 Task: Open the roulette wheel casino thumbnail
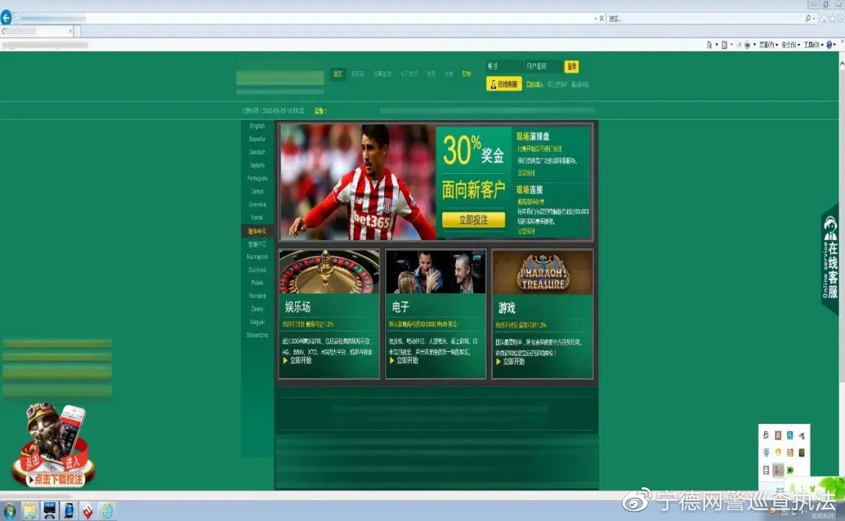[329, 271]
